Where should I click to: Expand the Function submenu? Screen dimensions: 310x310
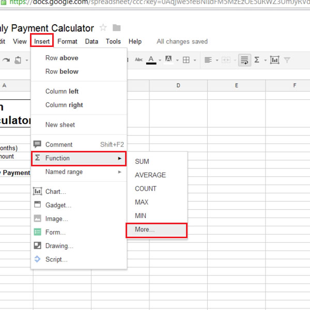[79, 158]
